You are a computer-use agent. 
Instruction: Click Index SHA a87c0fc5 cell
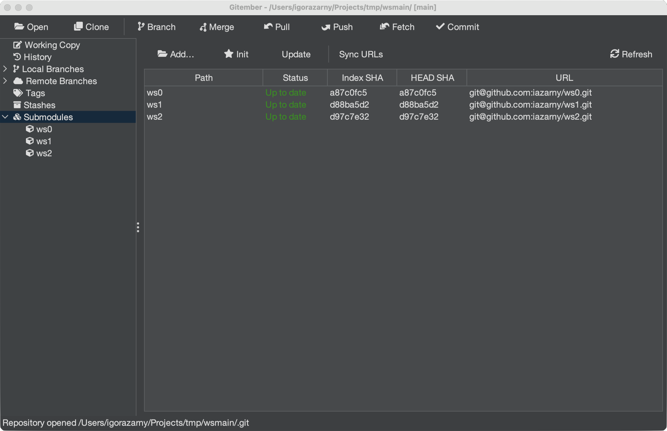(x=348, y=93)
